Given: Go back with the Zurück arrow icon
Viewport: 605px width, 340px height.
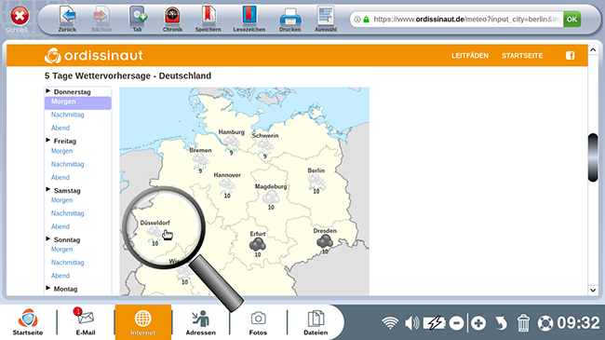Looking at the screenshot, I should point(67,16).
